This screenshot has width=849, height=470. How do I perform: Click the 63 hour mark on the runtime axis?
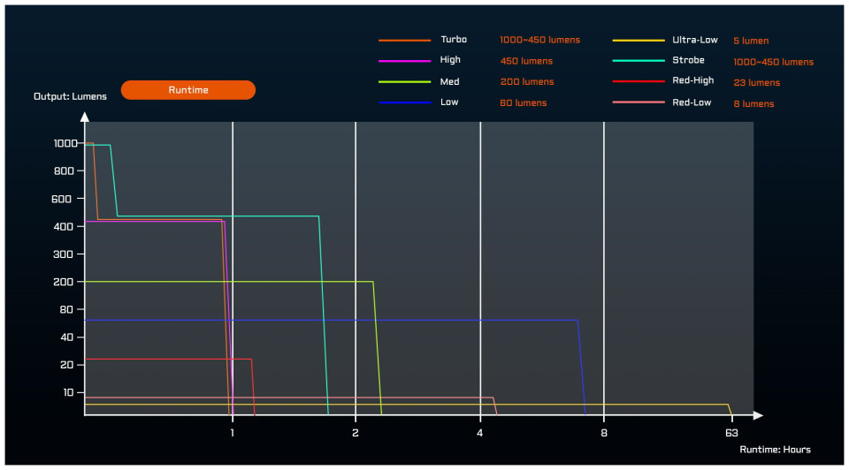click(730, 433)
